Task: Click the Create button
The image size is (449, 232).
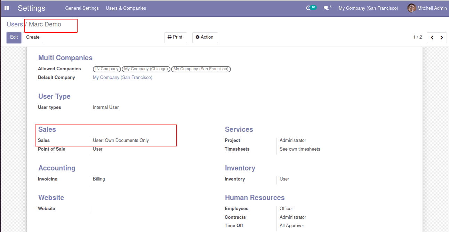Action: coord(33,38)
